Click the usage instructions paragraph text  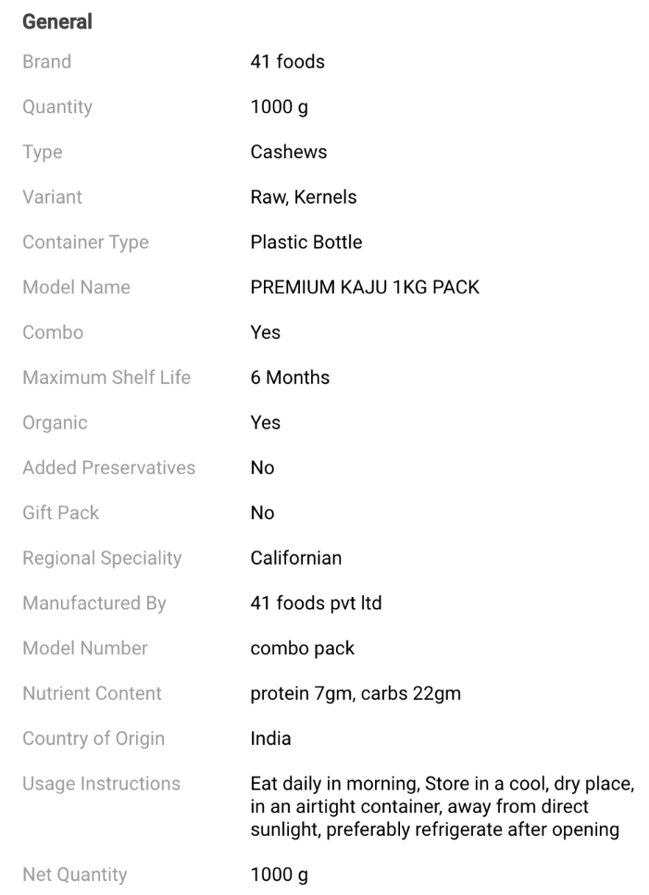coord(442,807)
